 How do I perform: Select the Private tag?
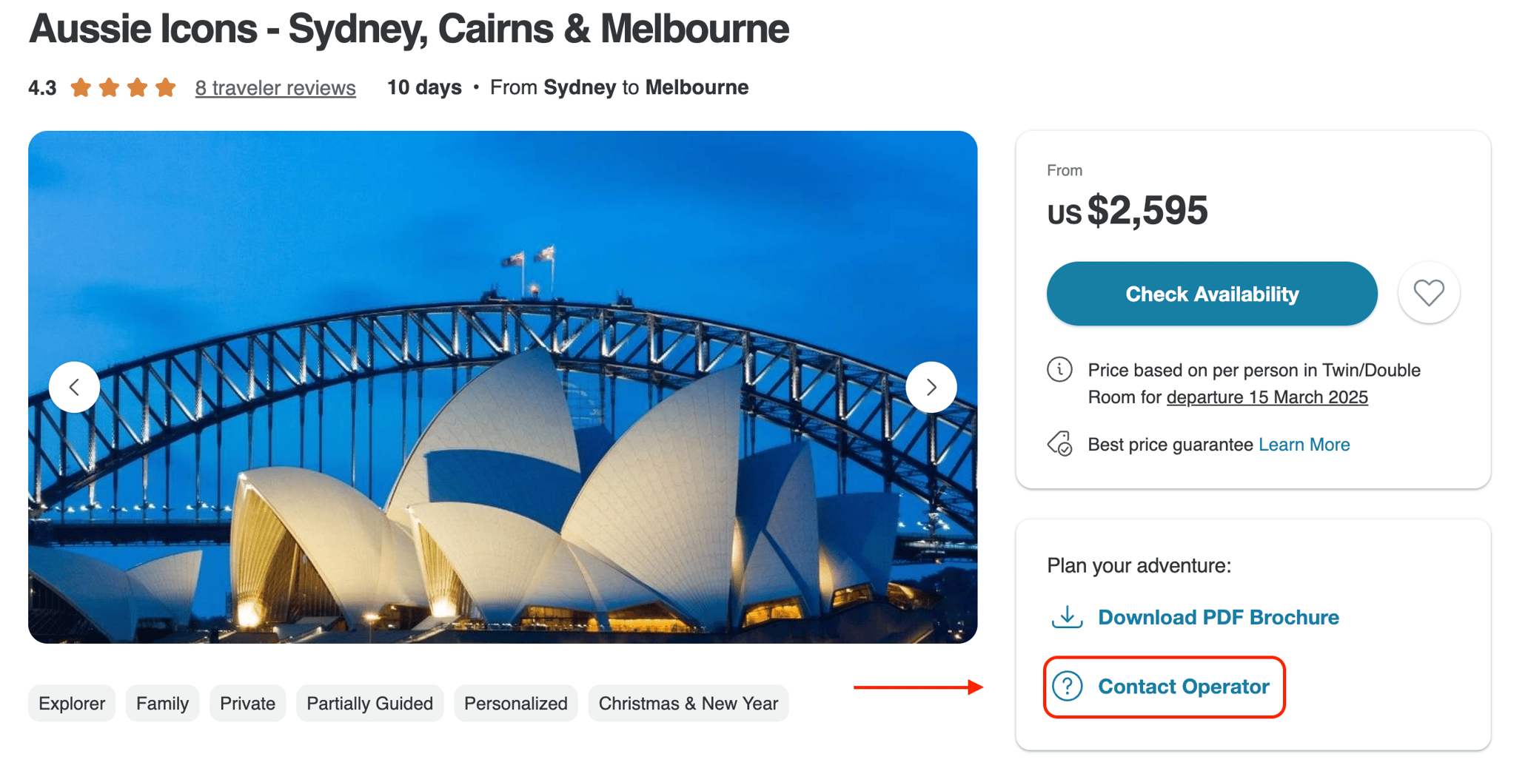coord(247,703)
